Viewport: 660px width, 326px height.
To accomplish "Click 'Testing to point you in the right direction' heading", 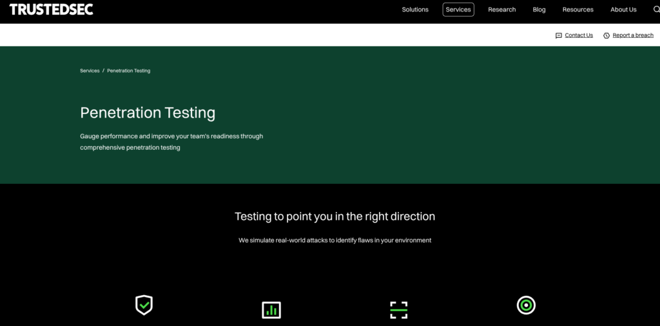I will (335, 216).
